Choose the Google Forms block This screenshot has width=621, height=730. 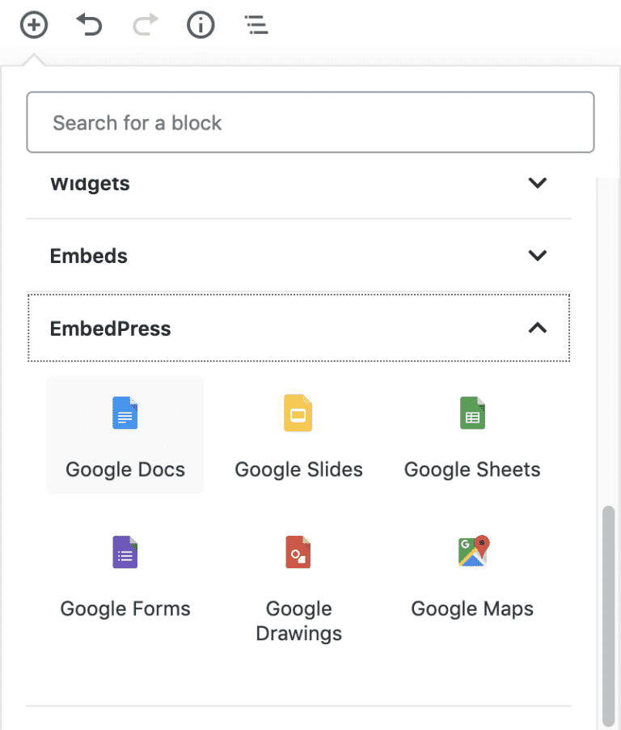[125, 575]
